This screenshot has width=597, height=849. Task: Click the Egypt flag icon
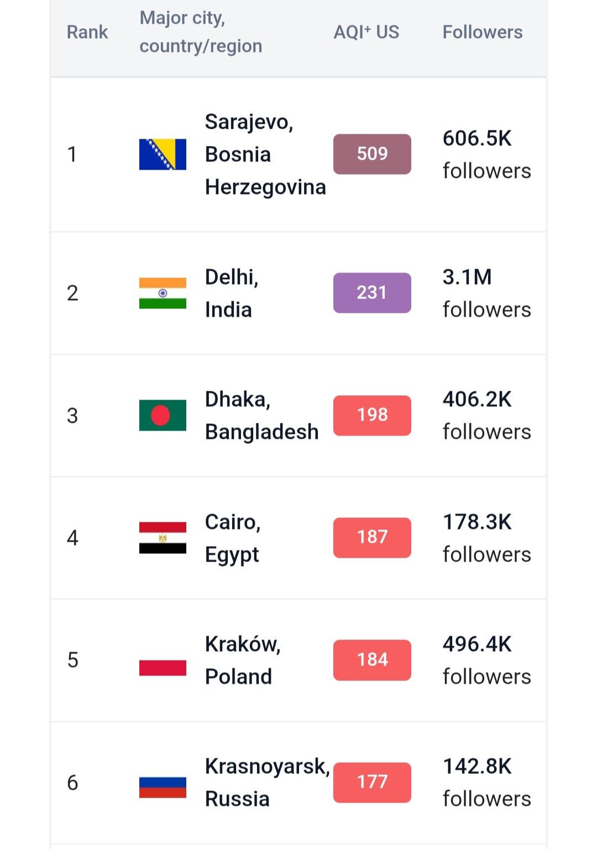click(x=163, y=538)
